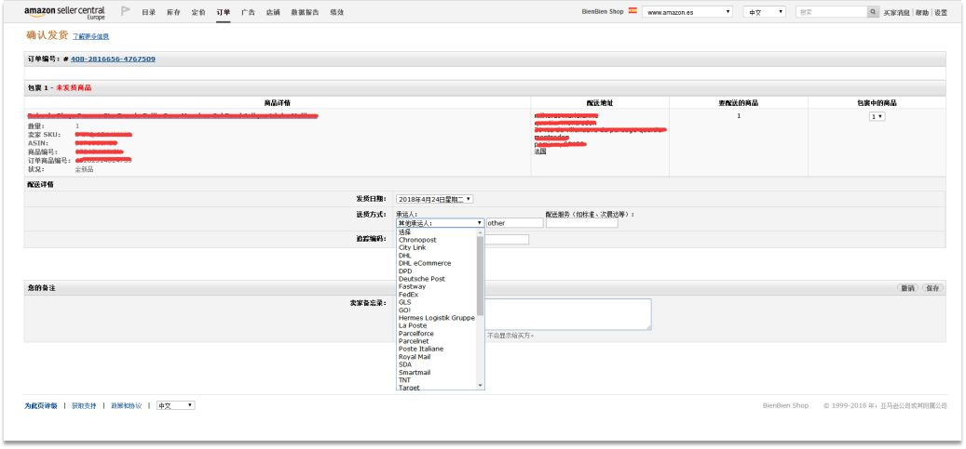Screen dimensions: 966x449
Task: Open the 店铺 menu
Action: 273,12
